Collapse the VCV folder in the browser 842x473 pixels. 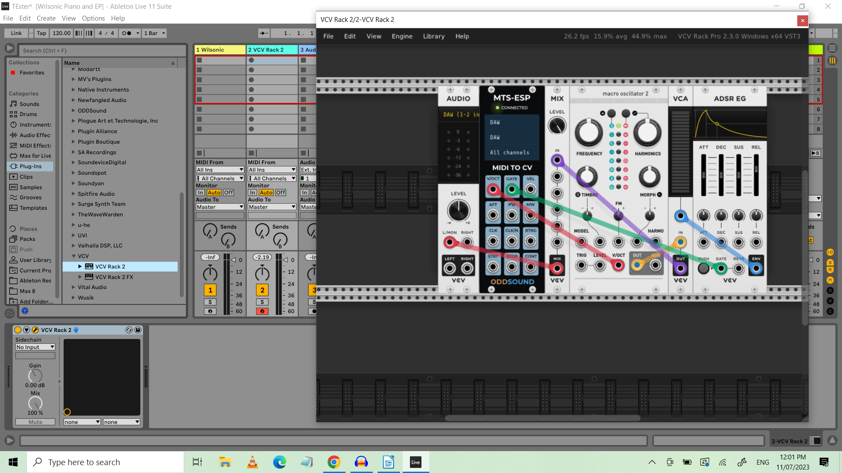point(74,256)
